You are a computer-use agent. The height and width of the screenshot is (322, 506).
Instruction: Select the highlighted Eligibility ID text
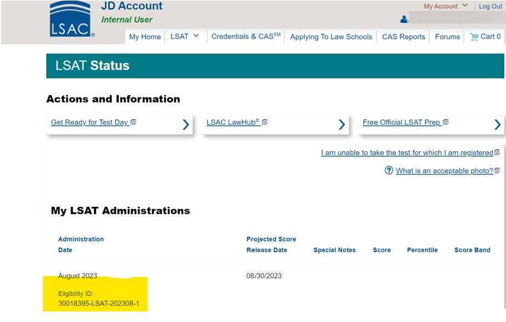pos(98,304)
